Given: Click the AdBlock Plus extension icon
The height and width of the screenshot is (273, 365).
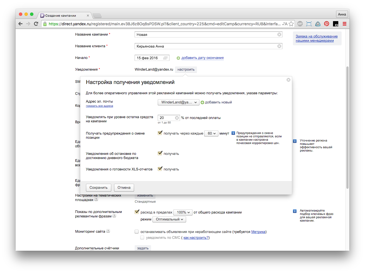Looking at the screenshot, I should pyautogui.click(x=300, y=24).
